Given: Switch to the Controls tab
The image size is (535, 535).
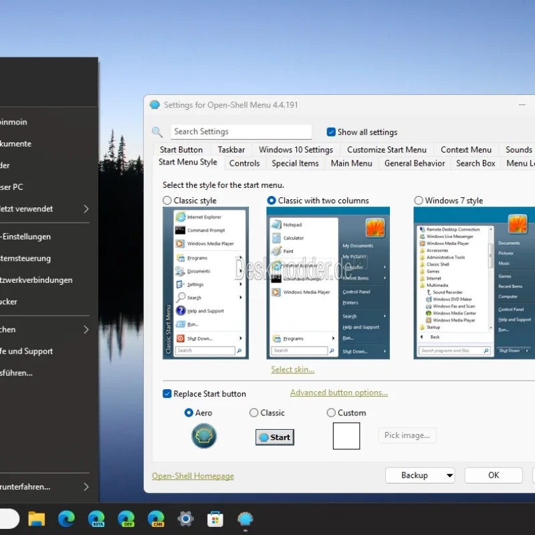Looking at the screenshot, I should click(244, 163).
